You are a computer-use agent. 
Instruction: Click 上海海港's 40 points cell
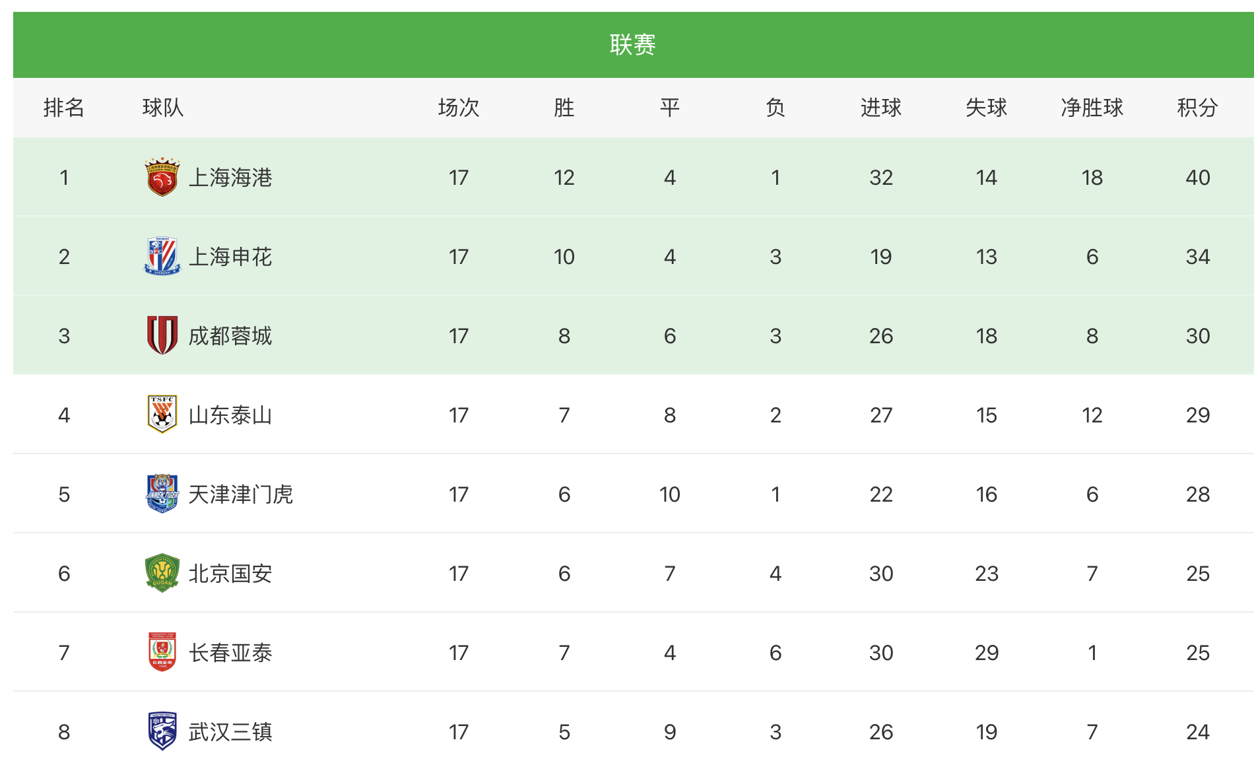tap(1197, 178)
